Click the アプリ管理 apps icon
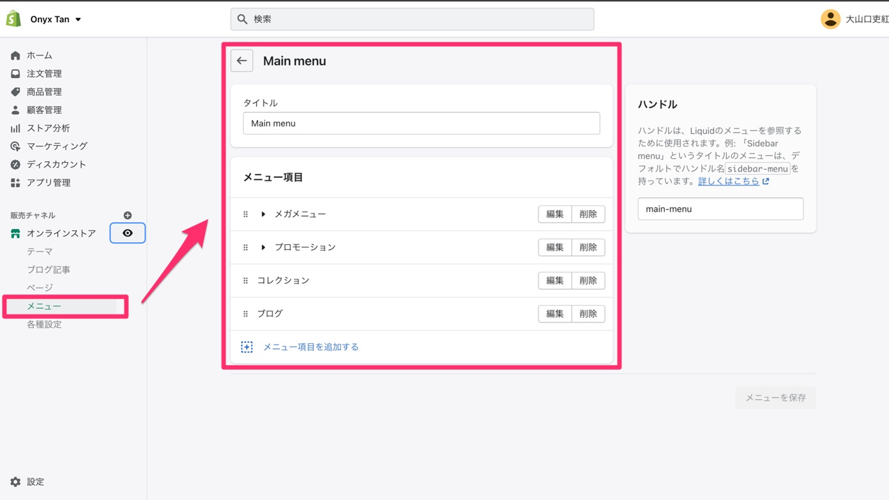 click(15, 183)
